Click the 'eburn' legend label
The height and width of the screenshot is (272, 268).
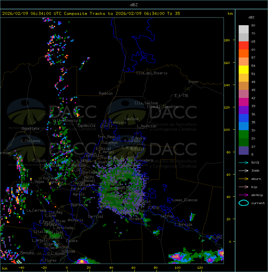(x=256, y=179)
